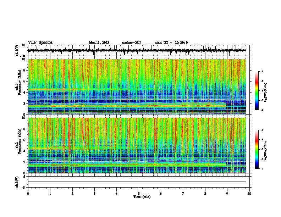
Task: Click the log(PSD) label beside ch.2 colorbar
Action: point(265,151)
